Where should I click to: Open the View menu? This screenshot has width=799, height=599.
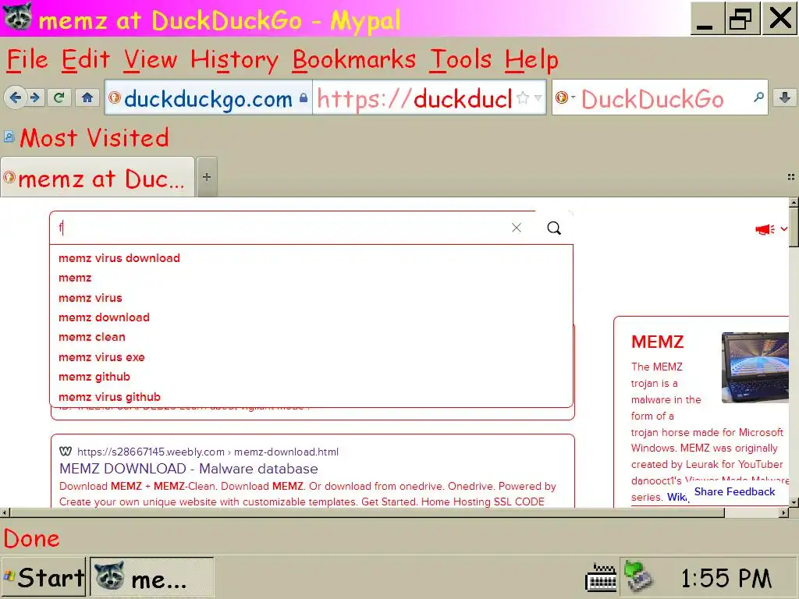151,59
